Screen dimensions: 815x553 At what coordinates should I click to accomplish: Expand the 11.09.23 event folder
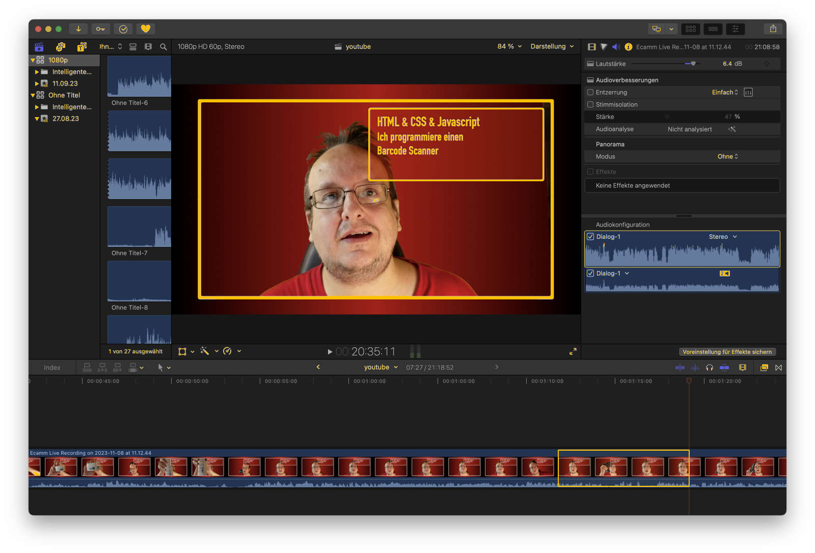point(37,84)
